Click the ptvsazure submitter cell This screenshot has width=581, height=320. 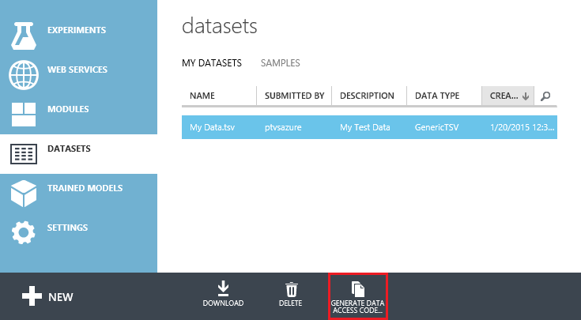pos(283,127)
